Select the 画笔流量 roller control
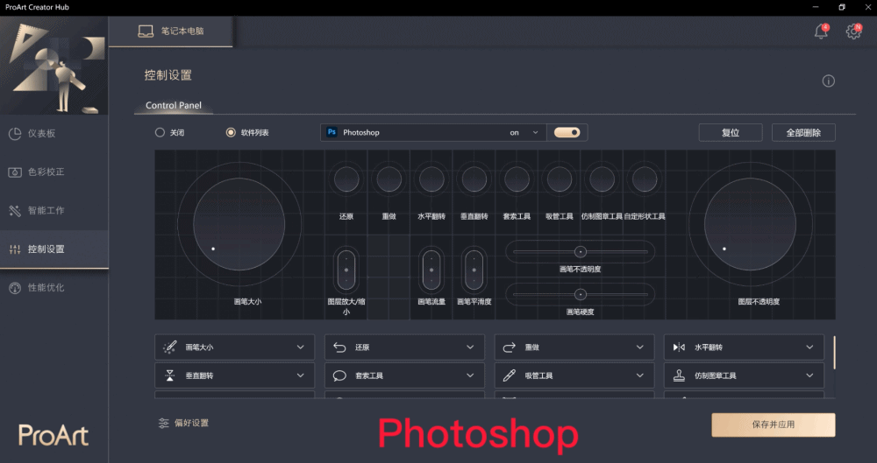The width and height of the screenshot is (877, 463). [x=431, y=270]
